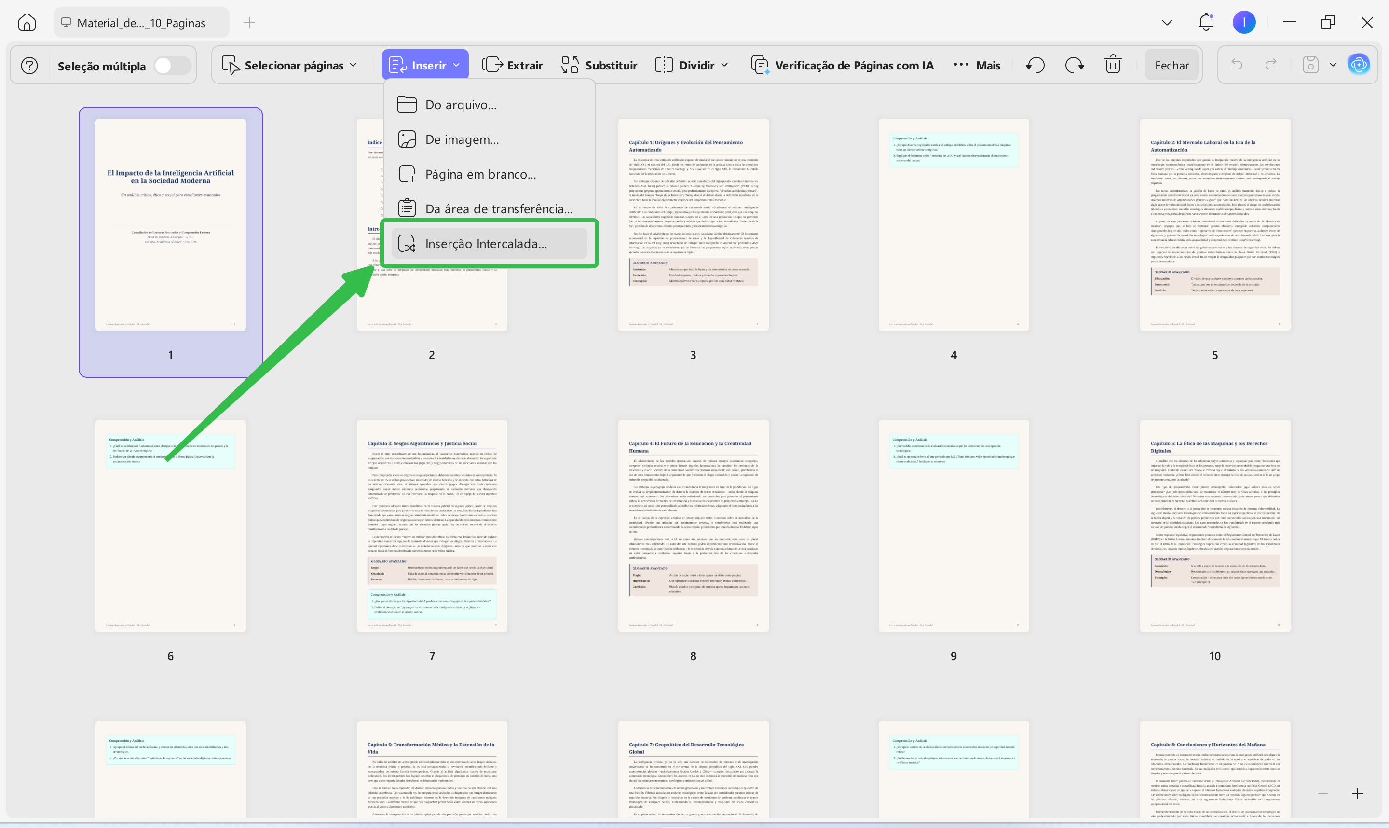Choose Inserção Intercalada… option
The height and width of the screenshot is (828, 1389).
(489, 244)
